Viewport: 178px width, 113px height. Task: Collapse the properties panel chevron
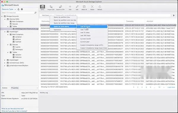37,88
